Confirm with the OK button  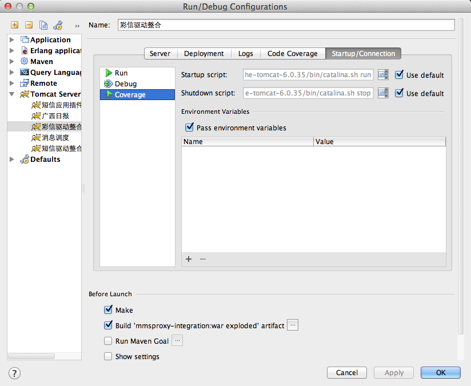(x=441, y=372)
